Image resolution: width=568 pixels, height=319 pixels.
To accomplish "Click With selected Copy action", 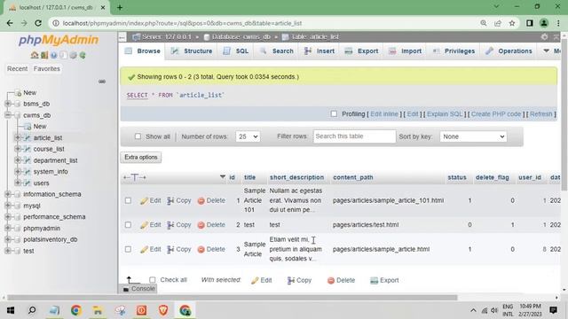I will tap(299, 280).
